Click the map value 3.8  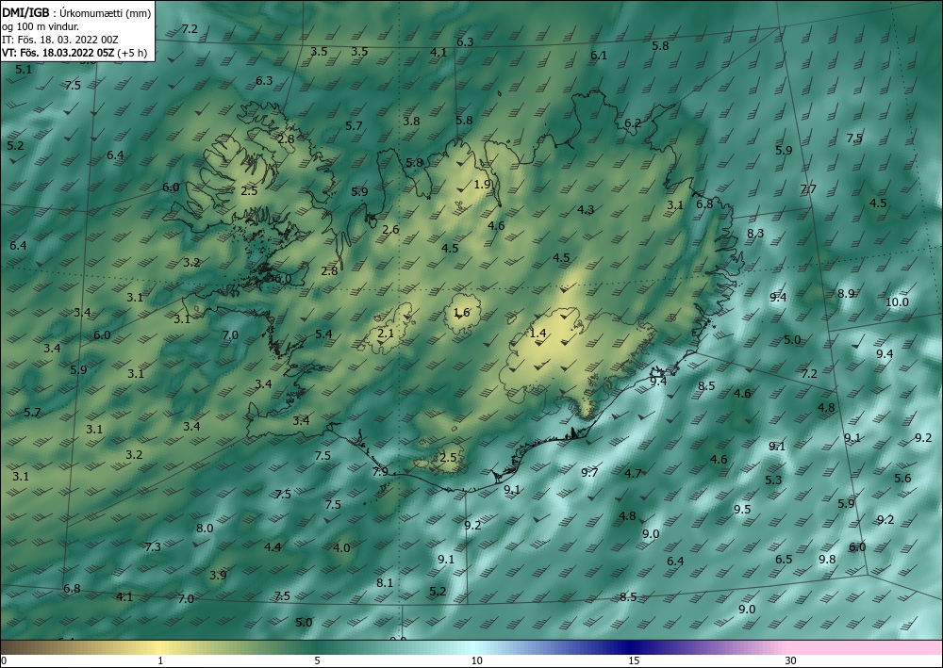point(411,122)
